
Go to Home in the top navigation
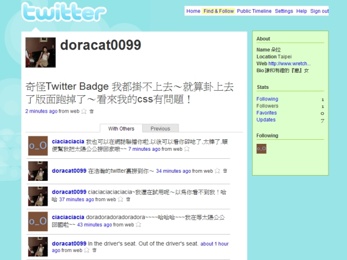[x=193, y=11]
